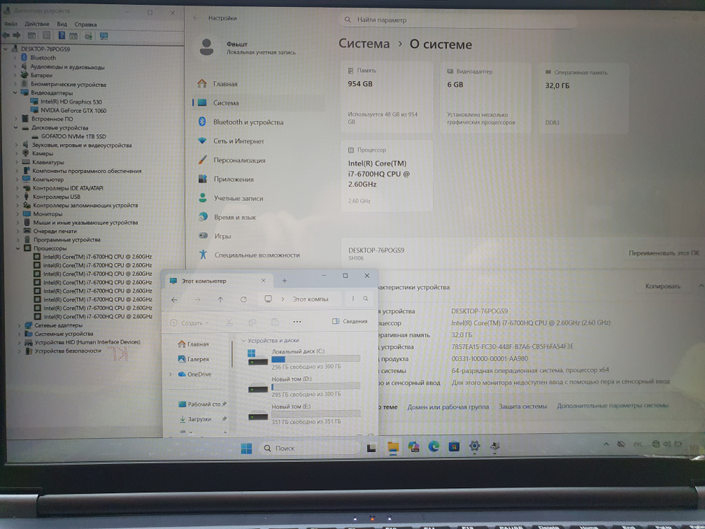This screenshot has width=705, height=529.
Task: Expand OneDrive in Explorer navigation pane
Action: pos(171,375)
